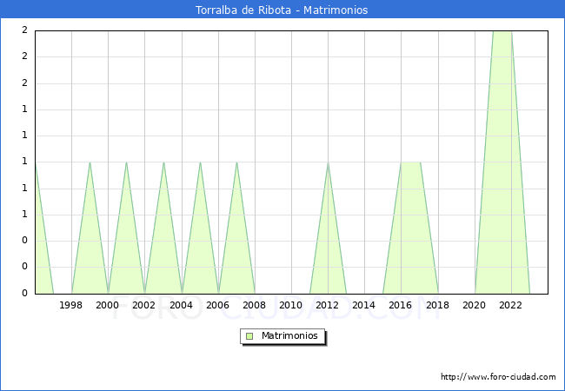Image resolution: width=565 pixels, height=391 pixels.
Task: Click the 2007 peak in the chart
Action: [236, 162]
